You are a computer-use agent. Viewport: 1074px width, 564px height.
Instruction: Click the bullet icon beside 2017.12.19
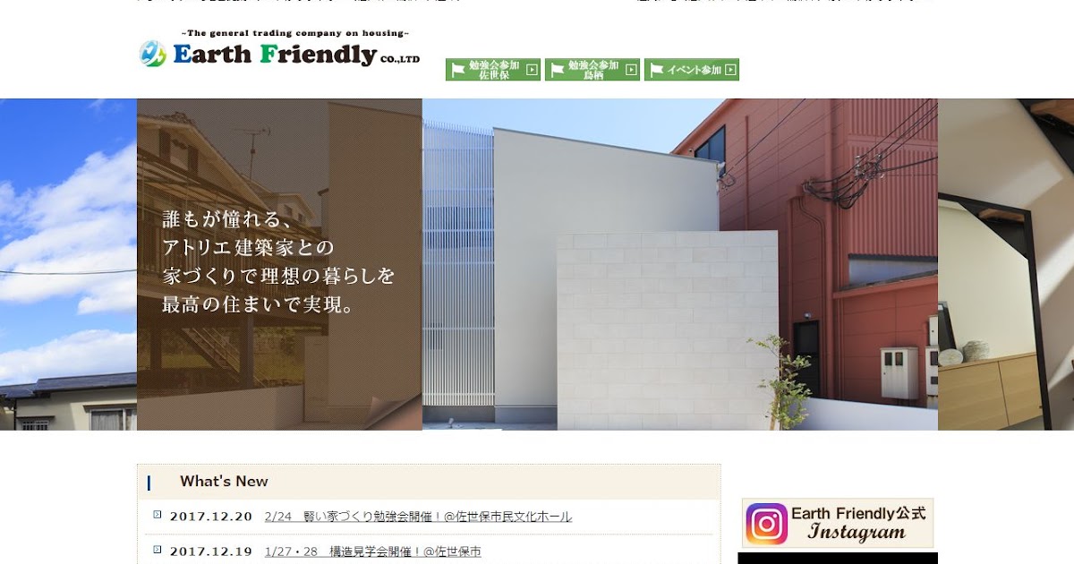coord(158,550)
